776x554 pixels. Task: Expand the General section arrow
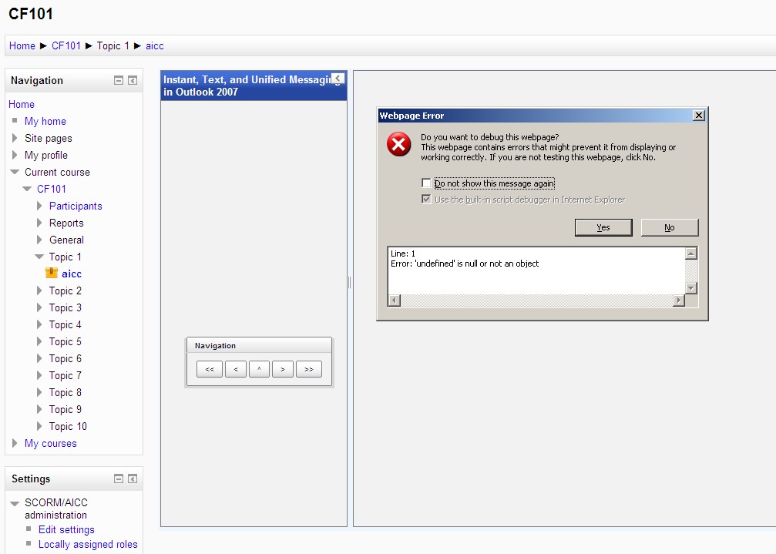[39, 240]
